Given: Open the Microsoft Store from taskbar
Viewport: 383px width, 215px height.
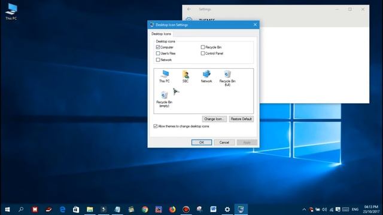Looking at the screenshot, I should tap(76, 210).
